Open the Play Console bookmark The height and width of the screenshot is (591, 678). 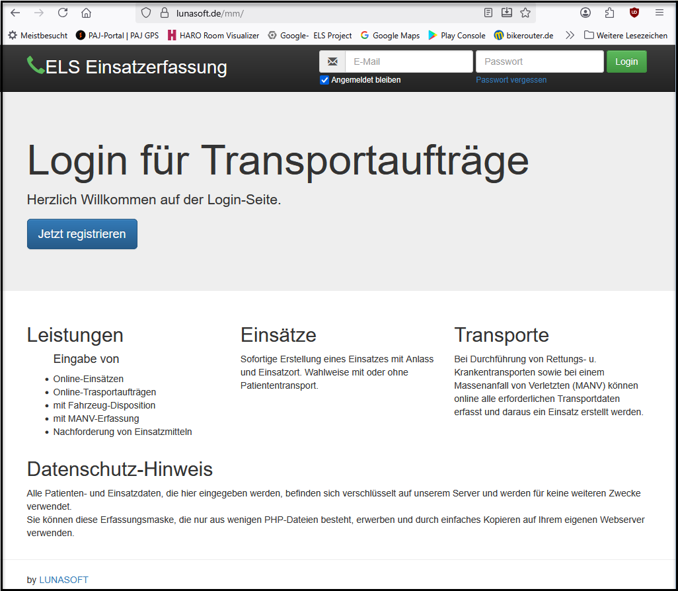tap(457, 35)
